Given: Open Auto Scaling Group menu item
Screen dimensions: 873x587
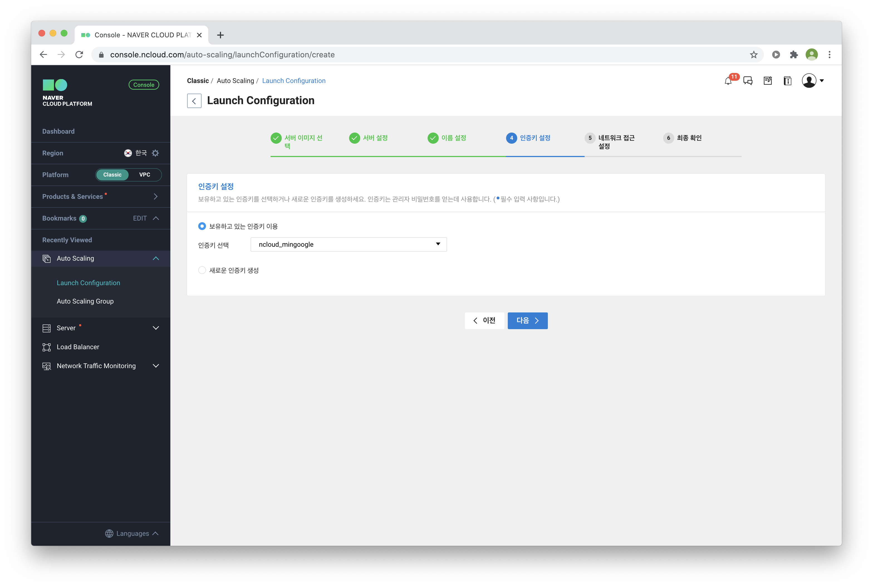Looking at the screenshot, I should tap(85, 301).
